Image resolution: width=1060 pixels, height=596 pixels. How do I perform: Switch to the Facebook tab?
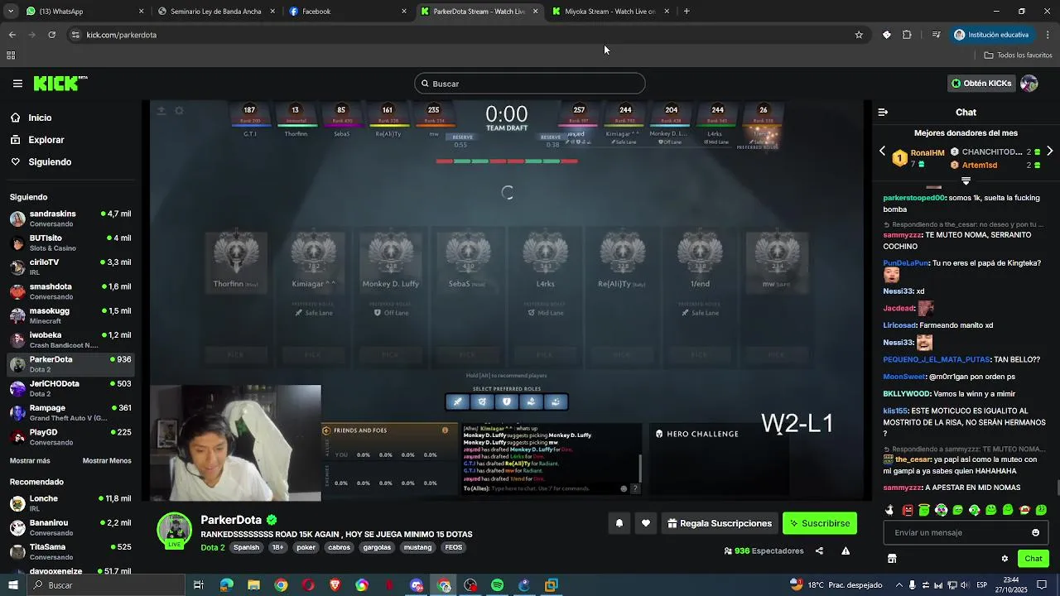click(x=346, y=12)
